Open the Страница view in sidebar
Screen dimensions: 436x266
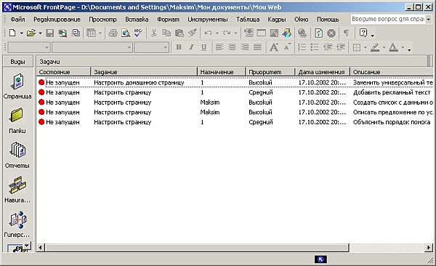17,86
